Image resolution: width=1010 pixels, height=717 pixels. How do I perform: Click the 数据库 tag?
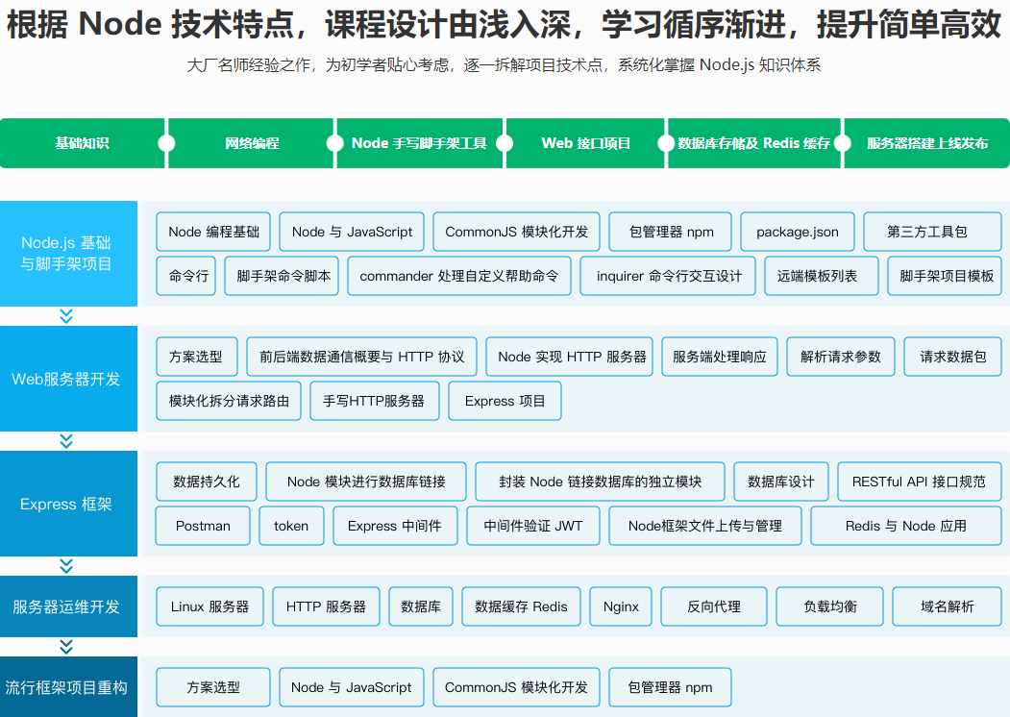[x=421, y=606]
